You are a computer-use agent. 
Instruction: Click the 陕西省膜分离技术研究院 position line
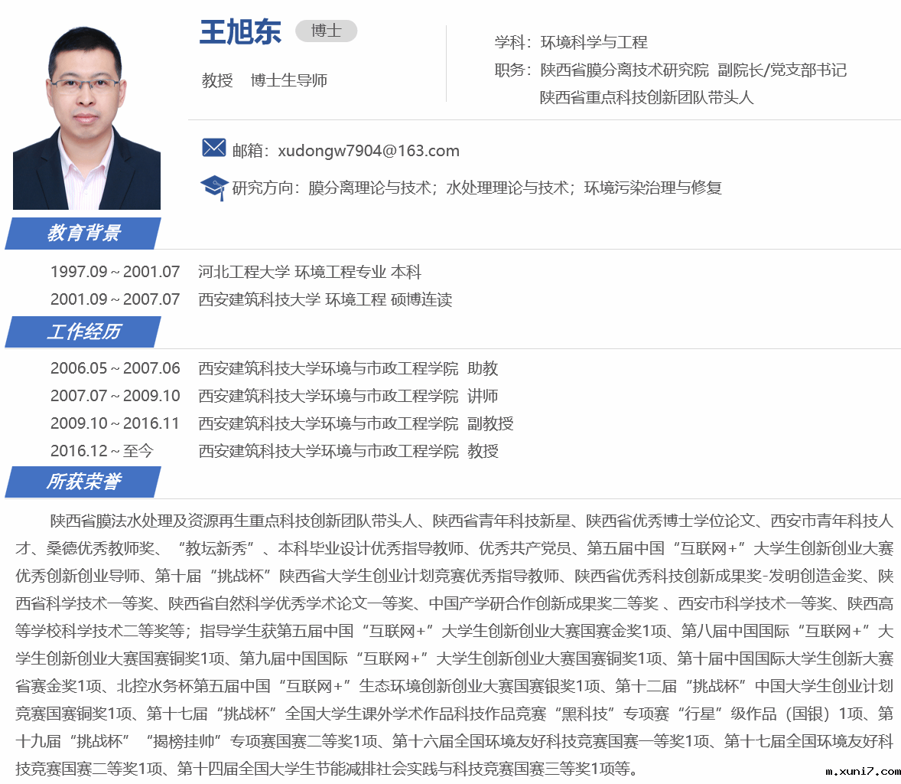point(670,70)
